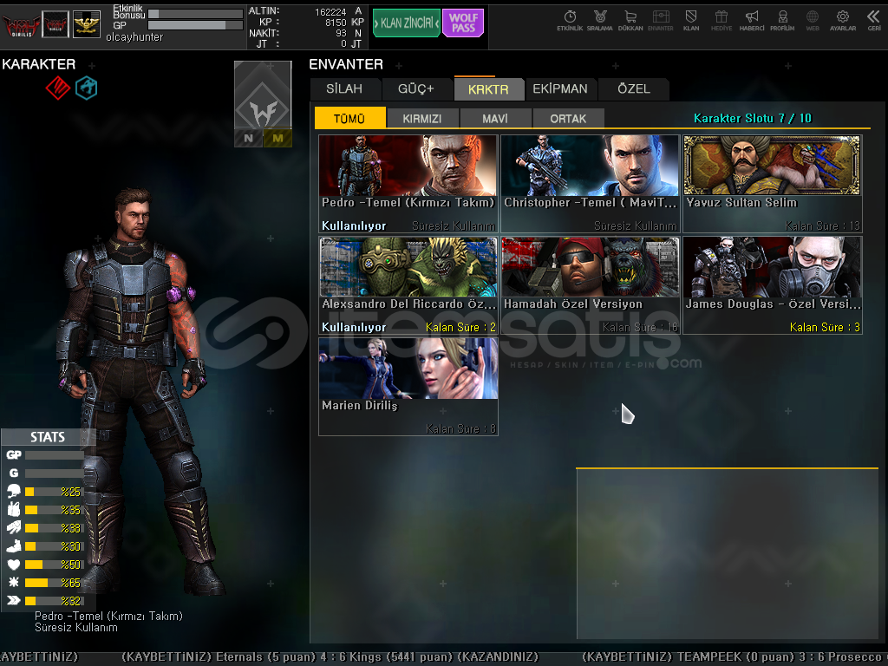The image size is (888, 666).
Task: Switch to the ÖZEL tab
Action: (x=634, y=89)
